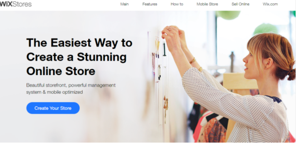Click the Create Your Store button
Viewport: 296px width, 143px height.
pyautogui.click(x=53, y=108)
